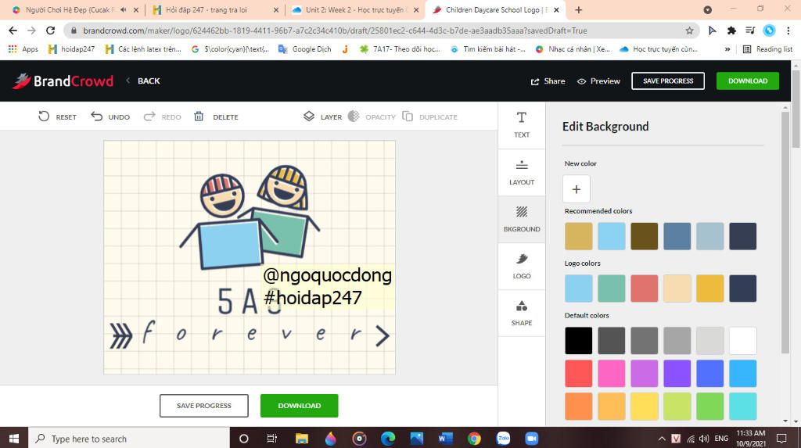Select the teal green logo color
The image size is (801, 448).
coord(612,288)
